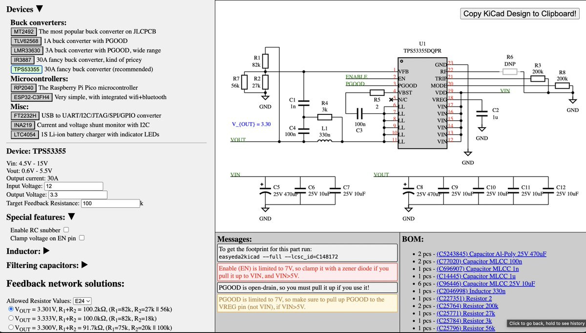Select the VOUT = 3.333V feedback solution
The width and height of the screenshot is (586, 333).
12,318
